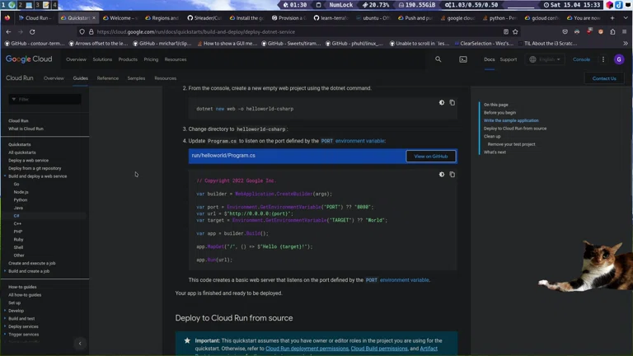Click the browser forward arrow

[20, 31]
